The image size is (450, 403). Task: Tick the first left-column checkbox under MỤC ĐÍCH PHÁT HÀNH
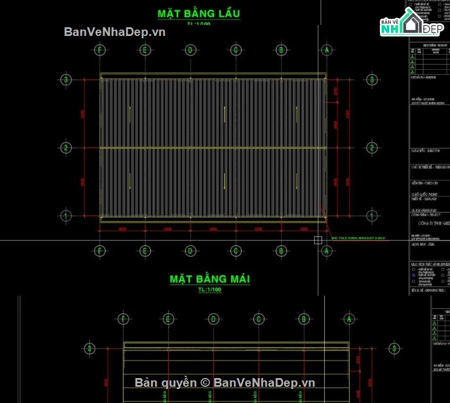pyautogui.click(x=413, y=270)
